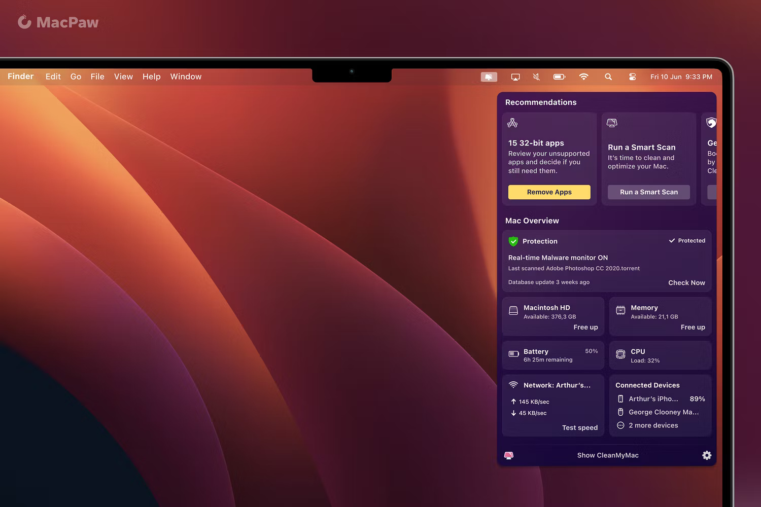Screen dimensions: 761x507
Task: Open Control Center from the menu bar
Action: [632, 77]
